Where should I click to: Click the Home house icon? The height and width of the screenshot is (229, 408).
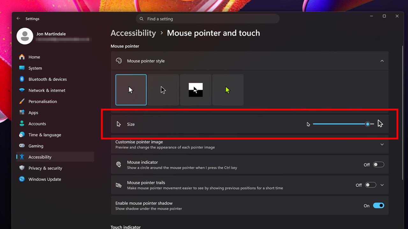(22, 57)
